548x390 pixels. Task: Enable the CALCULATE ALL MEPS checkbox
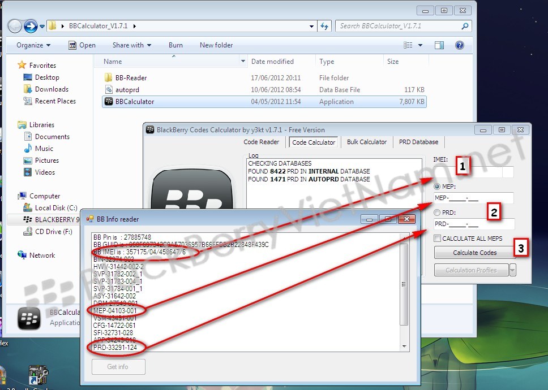[438, 239]
